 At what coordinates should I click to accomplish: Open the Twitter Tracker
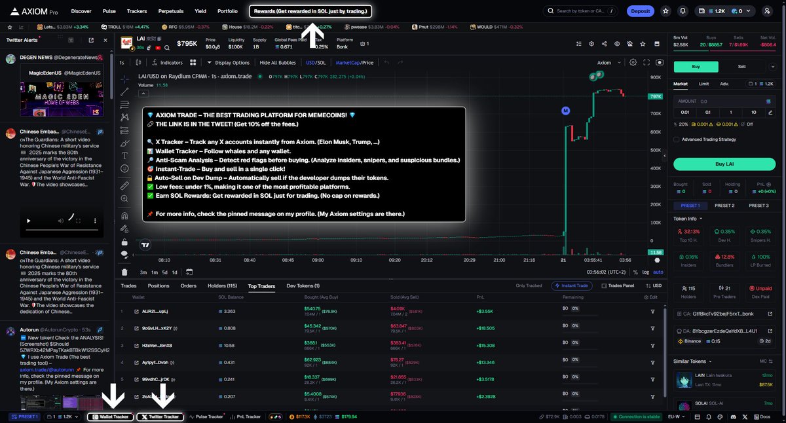160,416
